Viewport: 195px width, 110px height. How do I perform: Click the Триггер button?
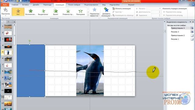click(x=118, y=12)
